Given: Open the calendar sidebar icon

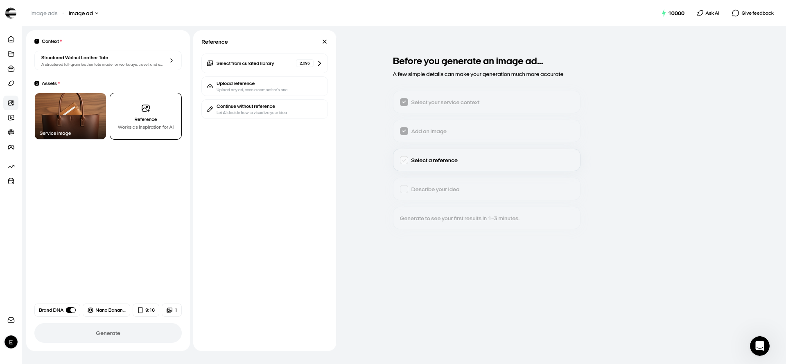Looking at the screenshot, I should [x=11, y=181].
